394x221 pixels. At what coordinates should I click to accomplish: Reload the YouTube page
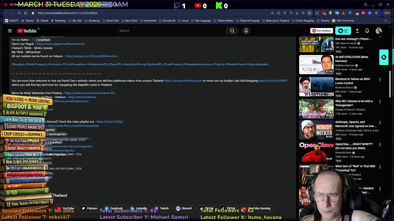[x=19, y=13]
